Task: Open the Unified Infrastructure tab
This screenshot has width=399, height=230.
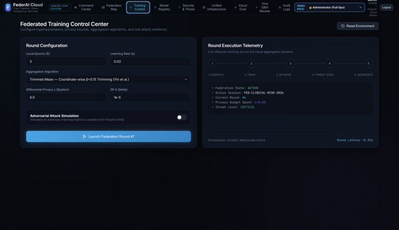Action: point(214,7)
